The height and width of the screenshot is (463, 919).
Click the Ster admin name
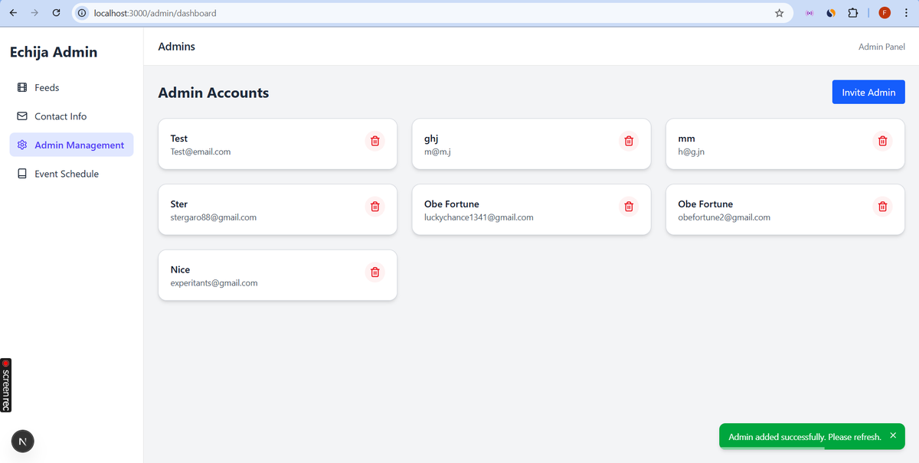click(x=179, y=204)
